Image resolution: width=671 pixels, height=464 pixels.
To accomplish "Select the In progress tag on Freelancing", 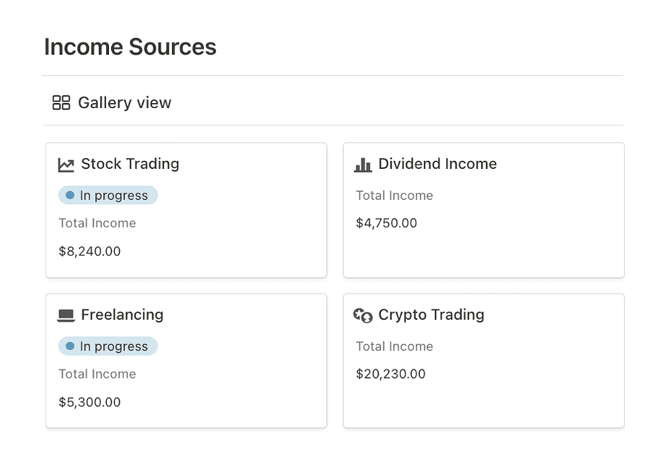I will pos(108,346).
